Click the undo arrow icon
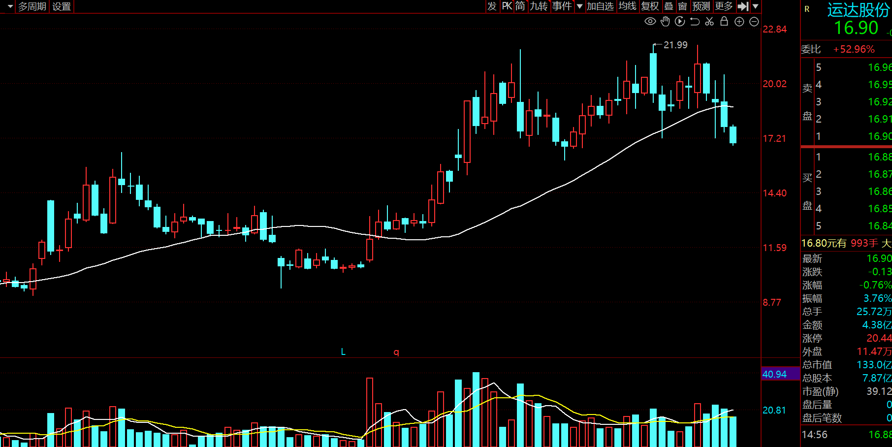This screenshot has width=892, height=447. (695, 21)
